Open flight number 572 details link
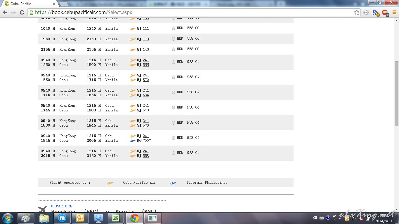Viewport: 399px width, 224px height. (146, 80)
